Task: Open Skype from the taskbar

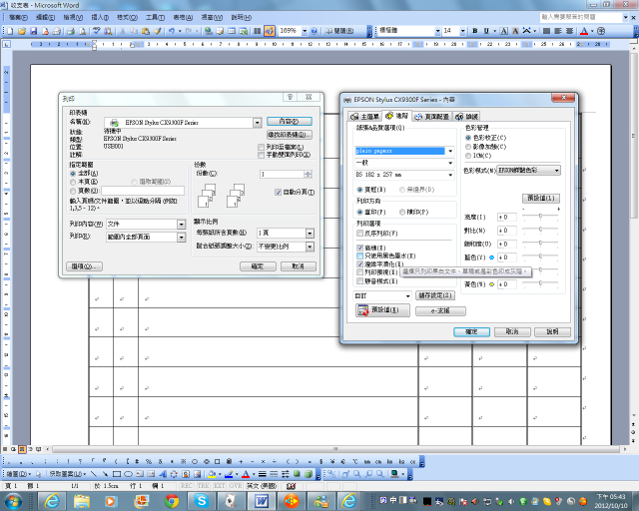Action: (202, 501)
